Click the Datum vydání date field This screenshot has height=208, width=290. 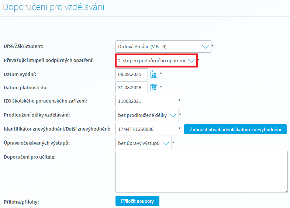pos(131,74)
